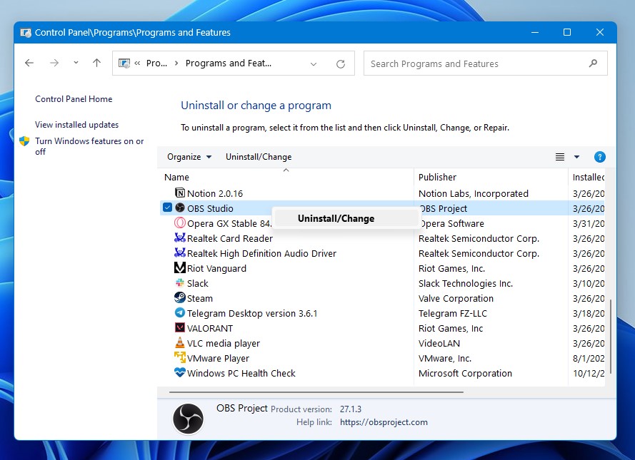Sort by the Publisher column header

(437, 177)
